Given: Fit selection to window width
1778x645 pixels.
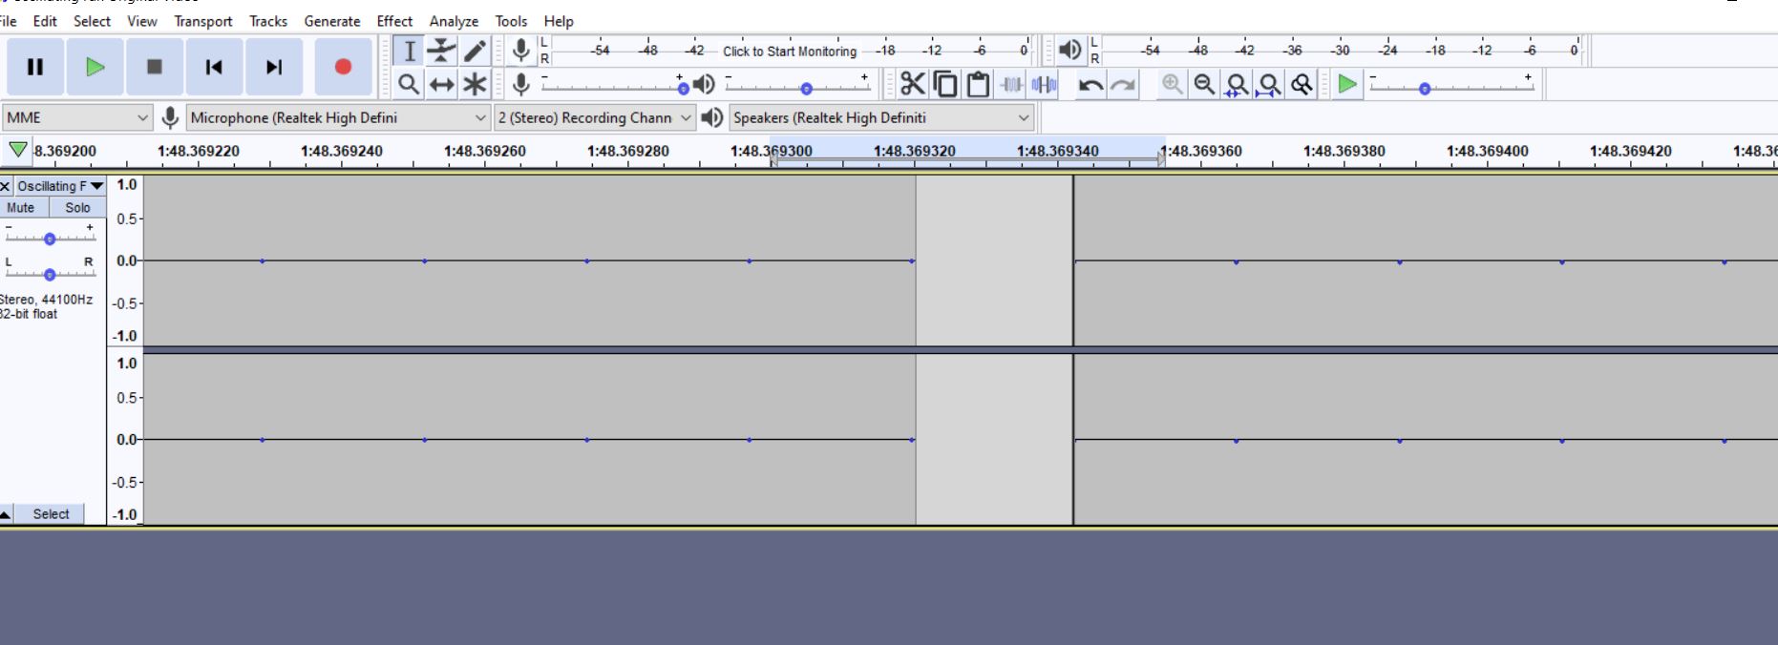Looking at the screenshot, I should (x=1238, y=85).
